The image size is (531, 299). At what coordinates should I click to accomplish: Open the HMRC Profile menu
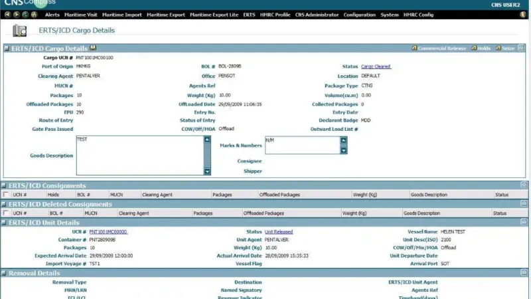[x=275, y=15]
